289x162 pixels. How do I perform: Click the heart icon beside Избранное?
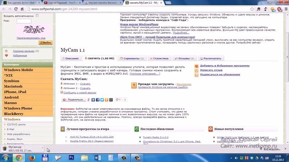(6, 55)
